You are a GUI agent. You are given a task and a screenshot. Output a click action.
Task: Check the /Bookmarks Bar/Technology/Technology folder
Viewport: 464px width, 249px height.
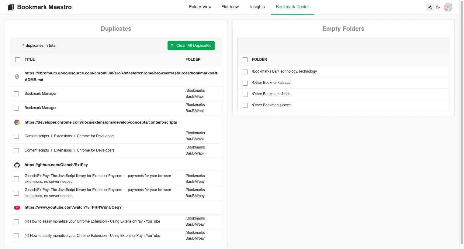[245, 72]
